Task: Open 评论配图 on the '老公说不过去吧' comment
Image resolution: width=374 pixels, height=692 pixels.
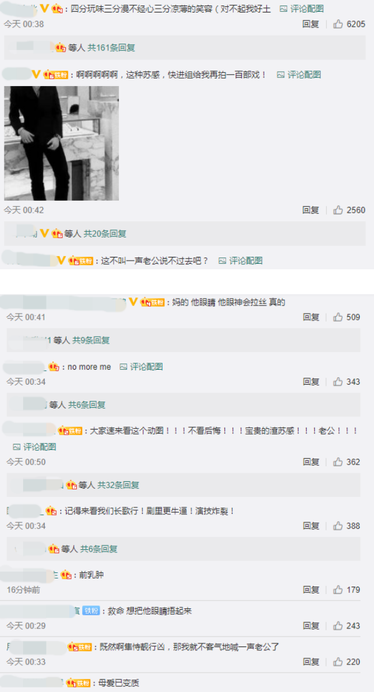Action: (241, 261)
